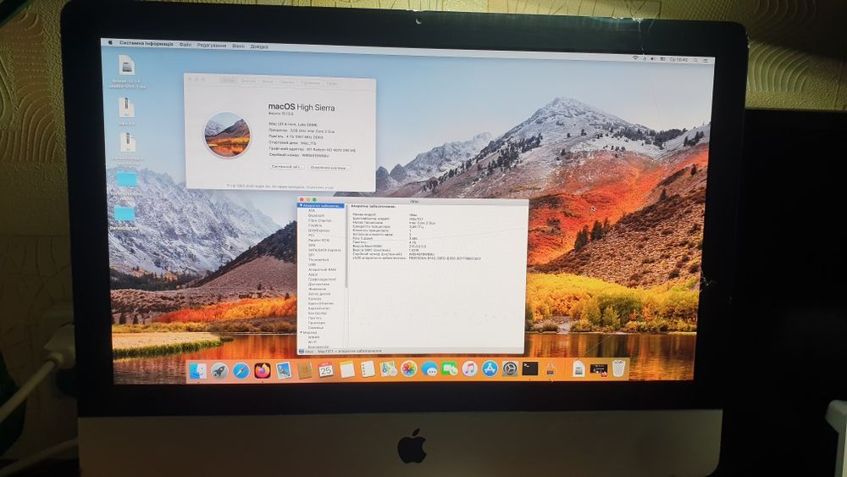Viewport: 847px width, 477px height.
Task: Open Contacts book icon in Dock
Action: point(305,370)
